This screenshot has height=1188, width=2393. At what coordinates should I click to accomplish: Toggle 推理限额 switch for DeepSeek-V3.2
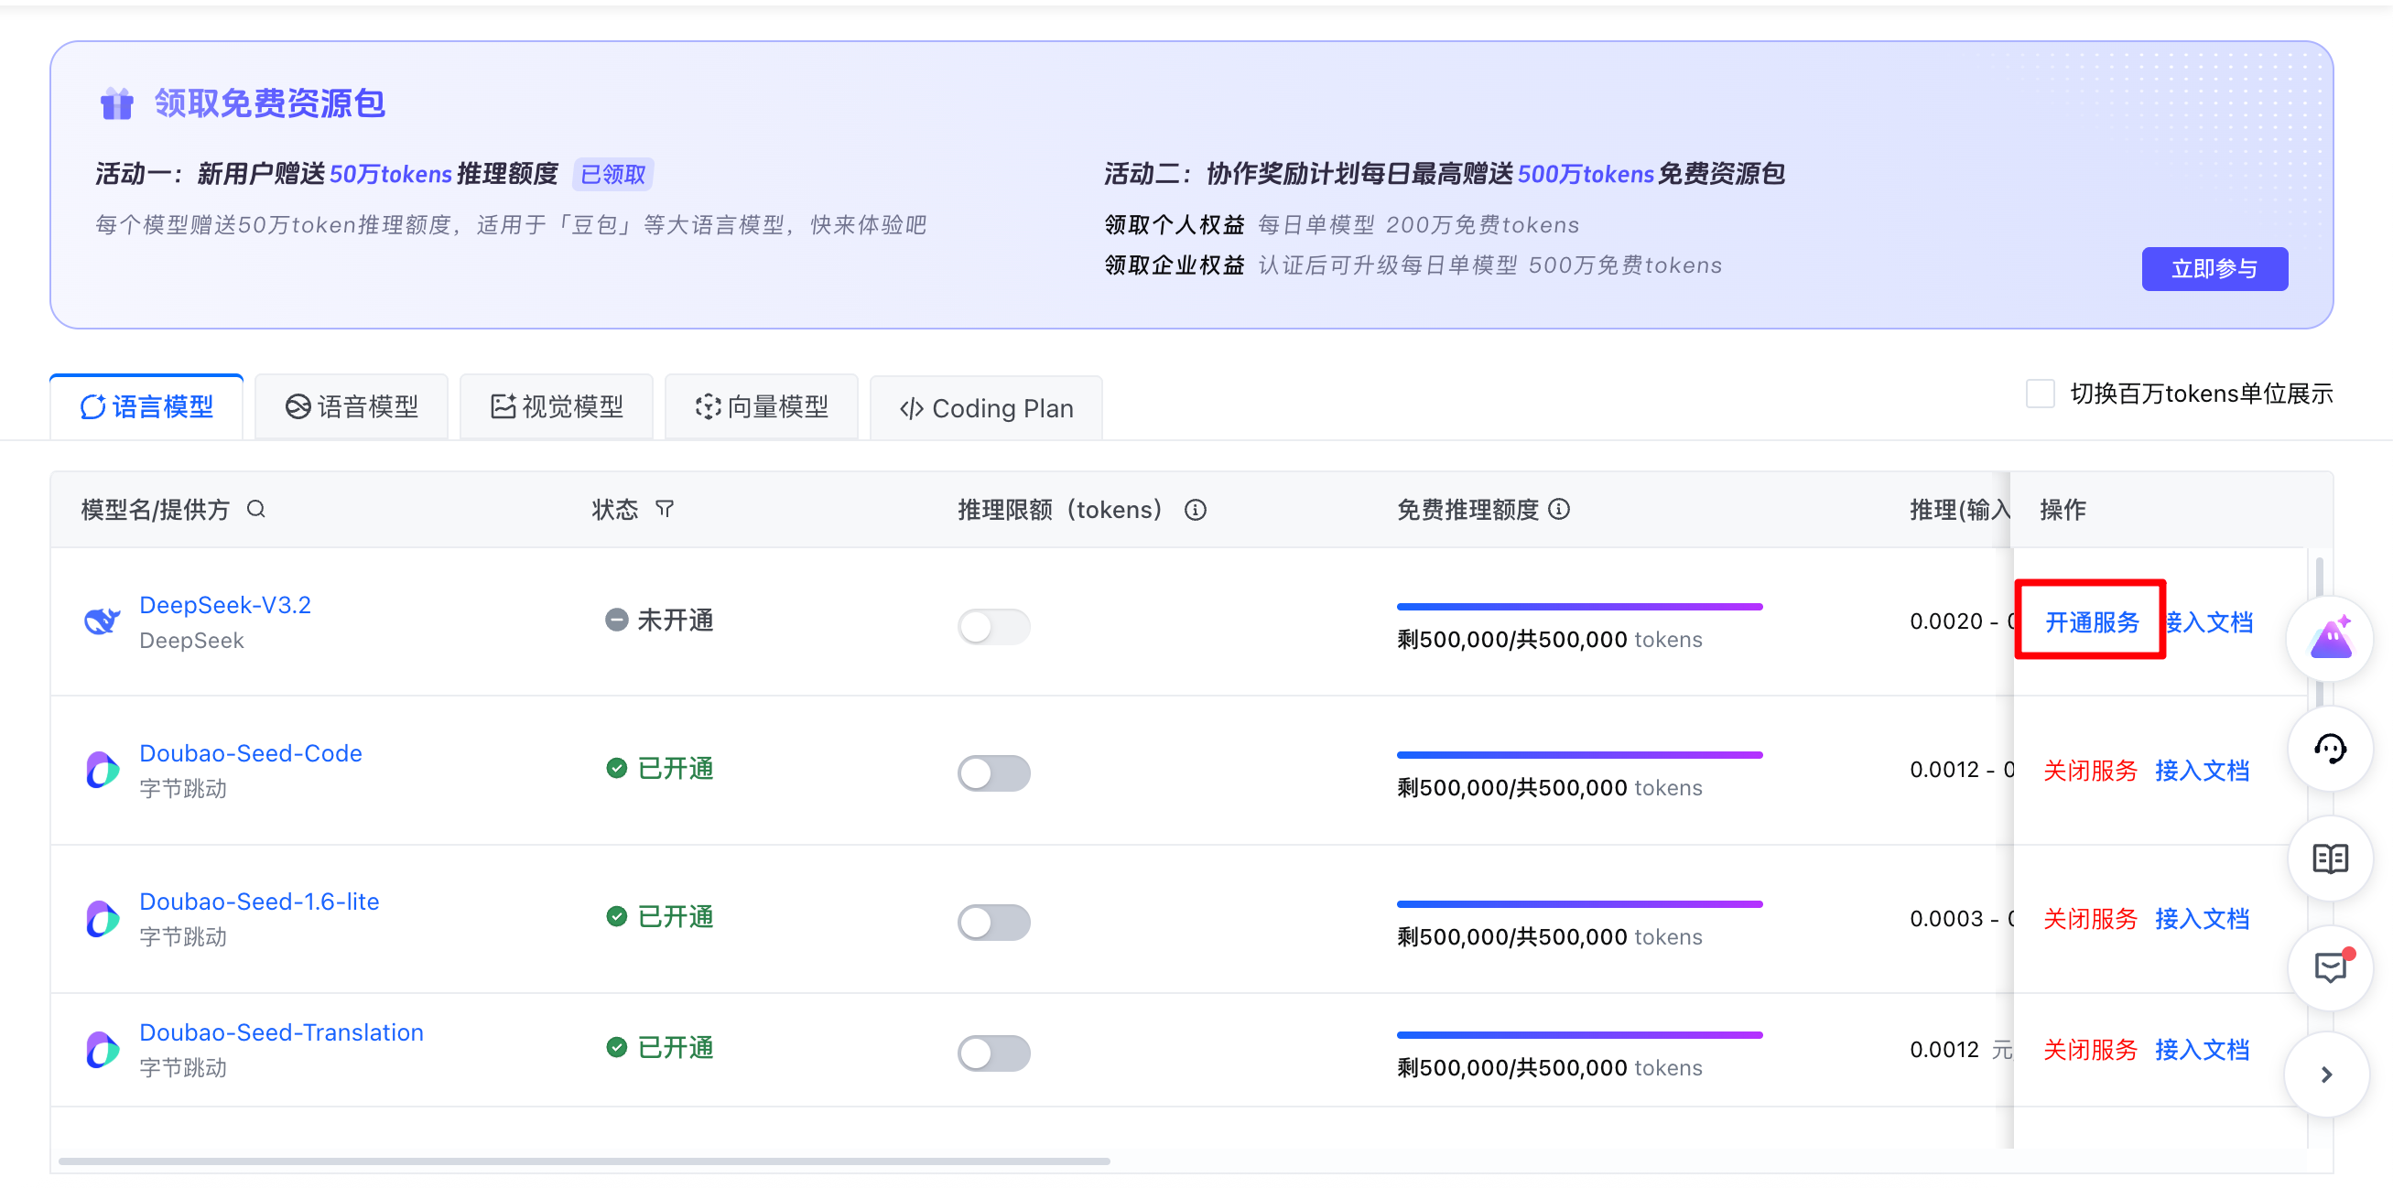tap(993, 626)
